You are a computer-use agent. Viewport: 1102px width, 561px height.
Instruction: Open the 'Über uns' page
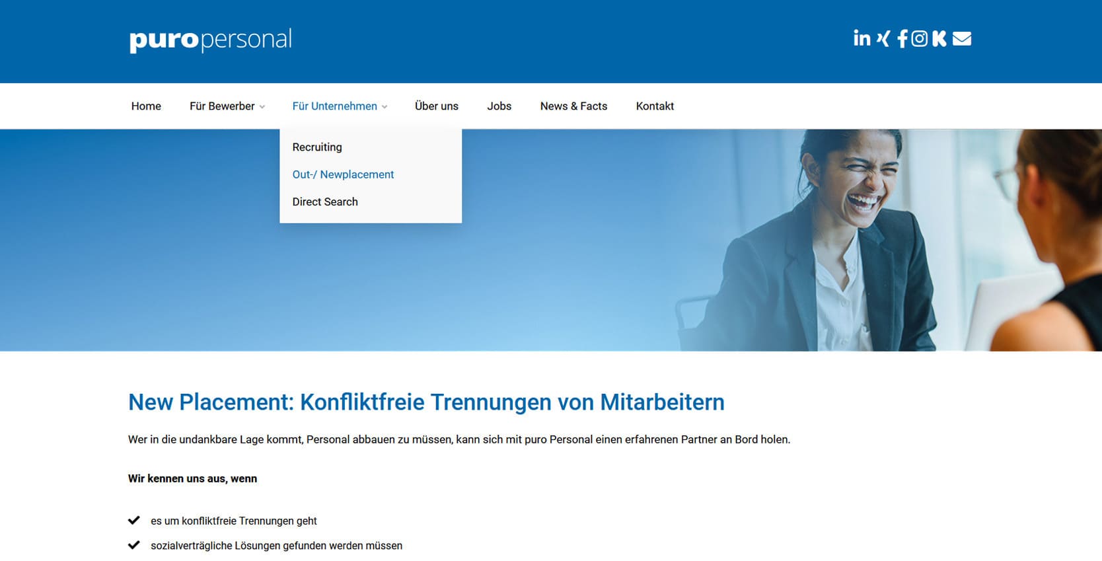coord(436,106)
